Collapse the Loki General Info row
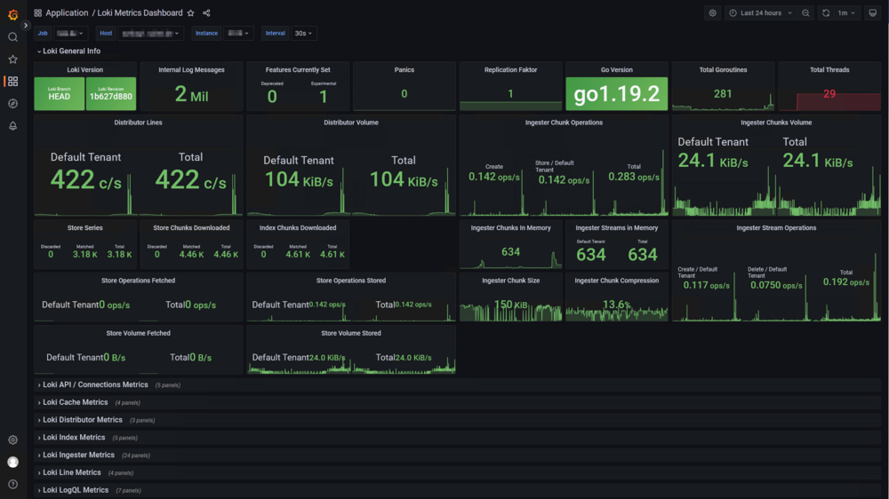The image size is (889, 499). (68, 51)
